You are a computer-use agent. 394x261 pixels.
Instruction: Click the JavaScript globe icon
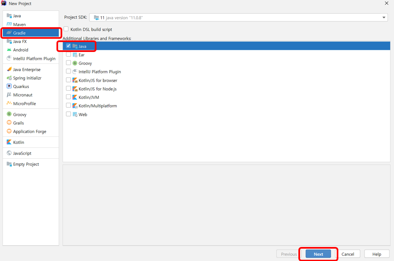click(9, 153)
